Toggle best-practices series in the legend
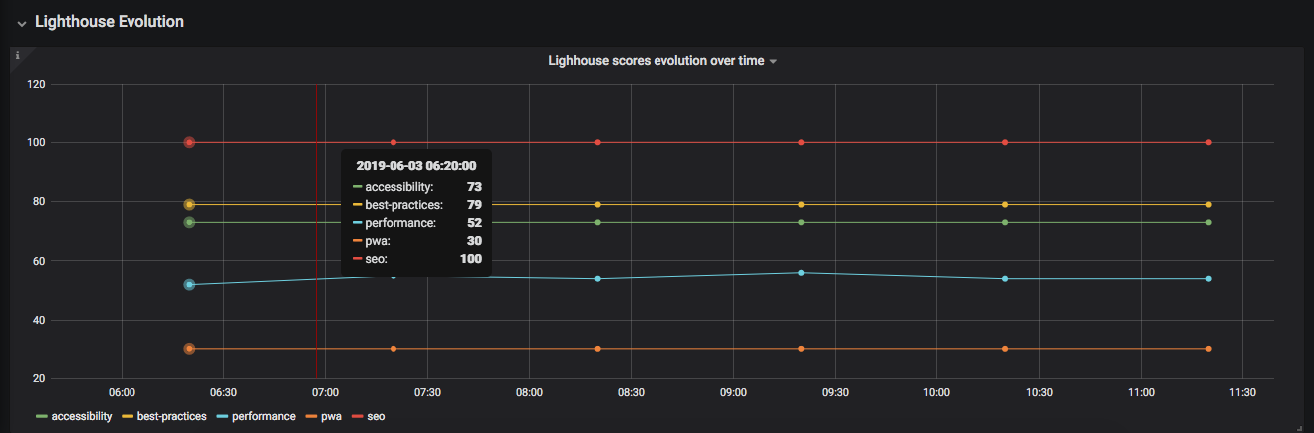 pyautogui.click(x=171, y=416)
